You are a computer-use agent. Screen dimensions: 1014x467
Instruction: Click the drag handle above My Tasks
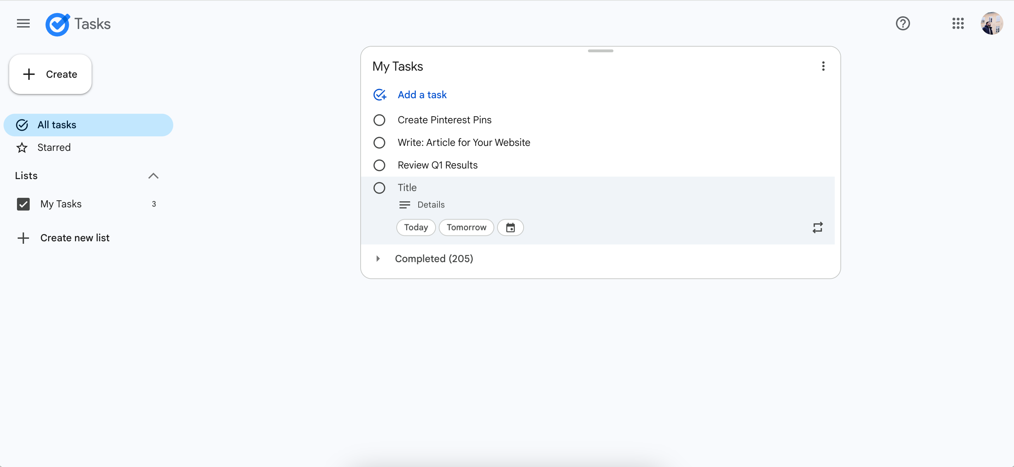pyautogui.click(x=600, y=51)
